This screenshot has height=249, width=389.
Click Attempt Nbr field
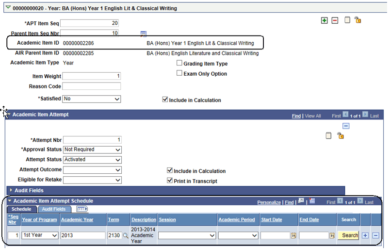coord(92,140)
